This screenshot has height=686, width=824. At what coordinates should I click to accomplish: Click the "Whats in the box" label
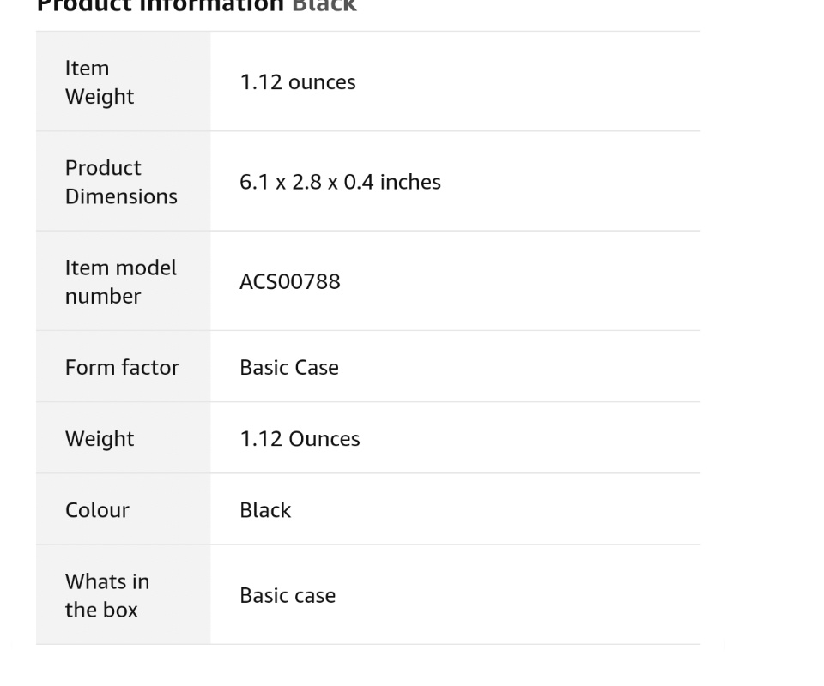point(106,595)
